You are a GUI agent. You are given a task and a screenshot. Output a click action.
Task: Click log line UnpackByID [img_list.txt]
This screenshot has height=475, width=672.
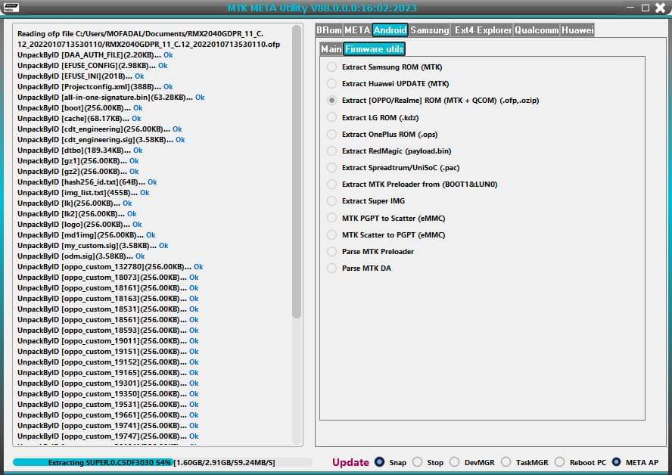pos(83,193)
